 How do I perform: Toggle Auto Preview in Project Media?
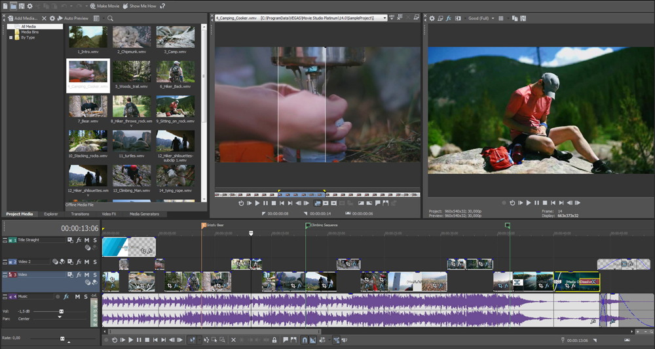(x=74, y=18)
